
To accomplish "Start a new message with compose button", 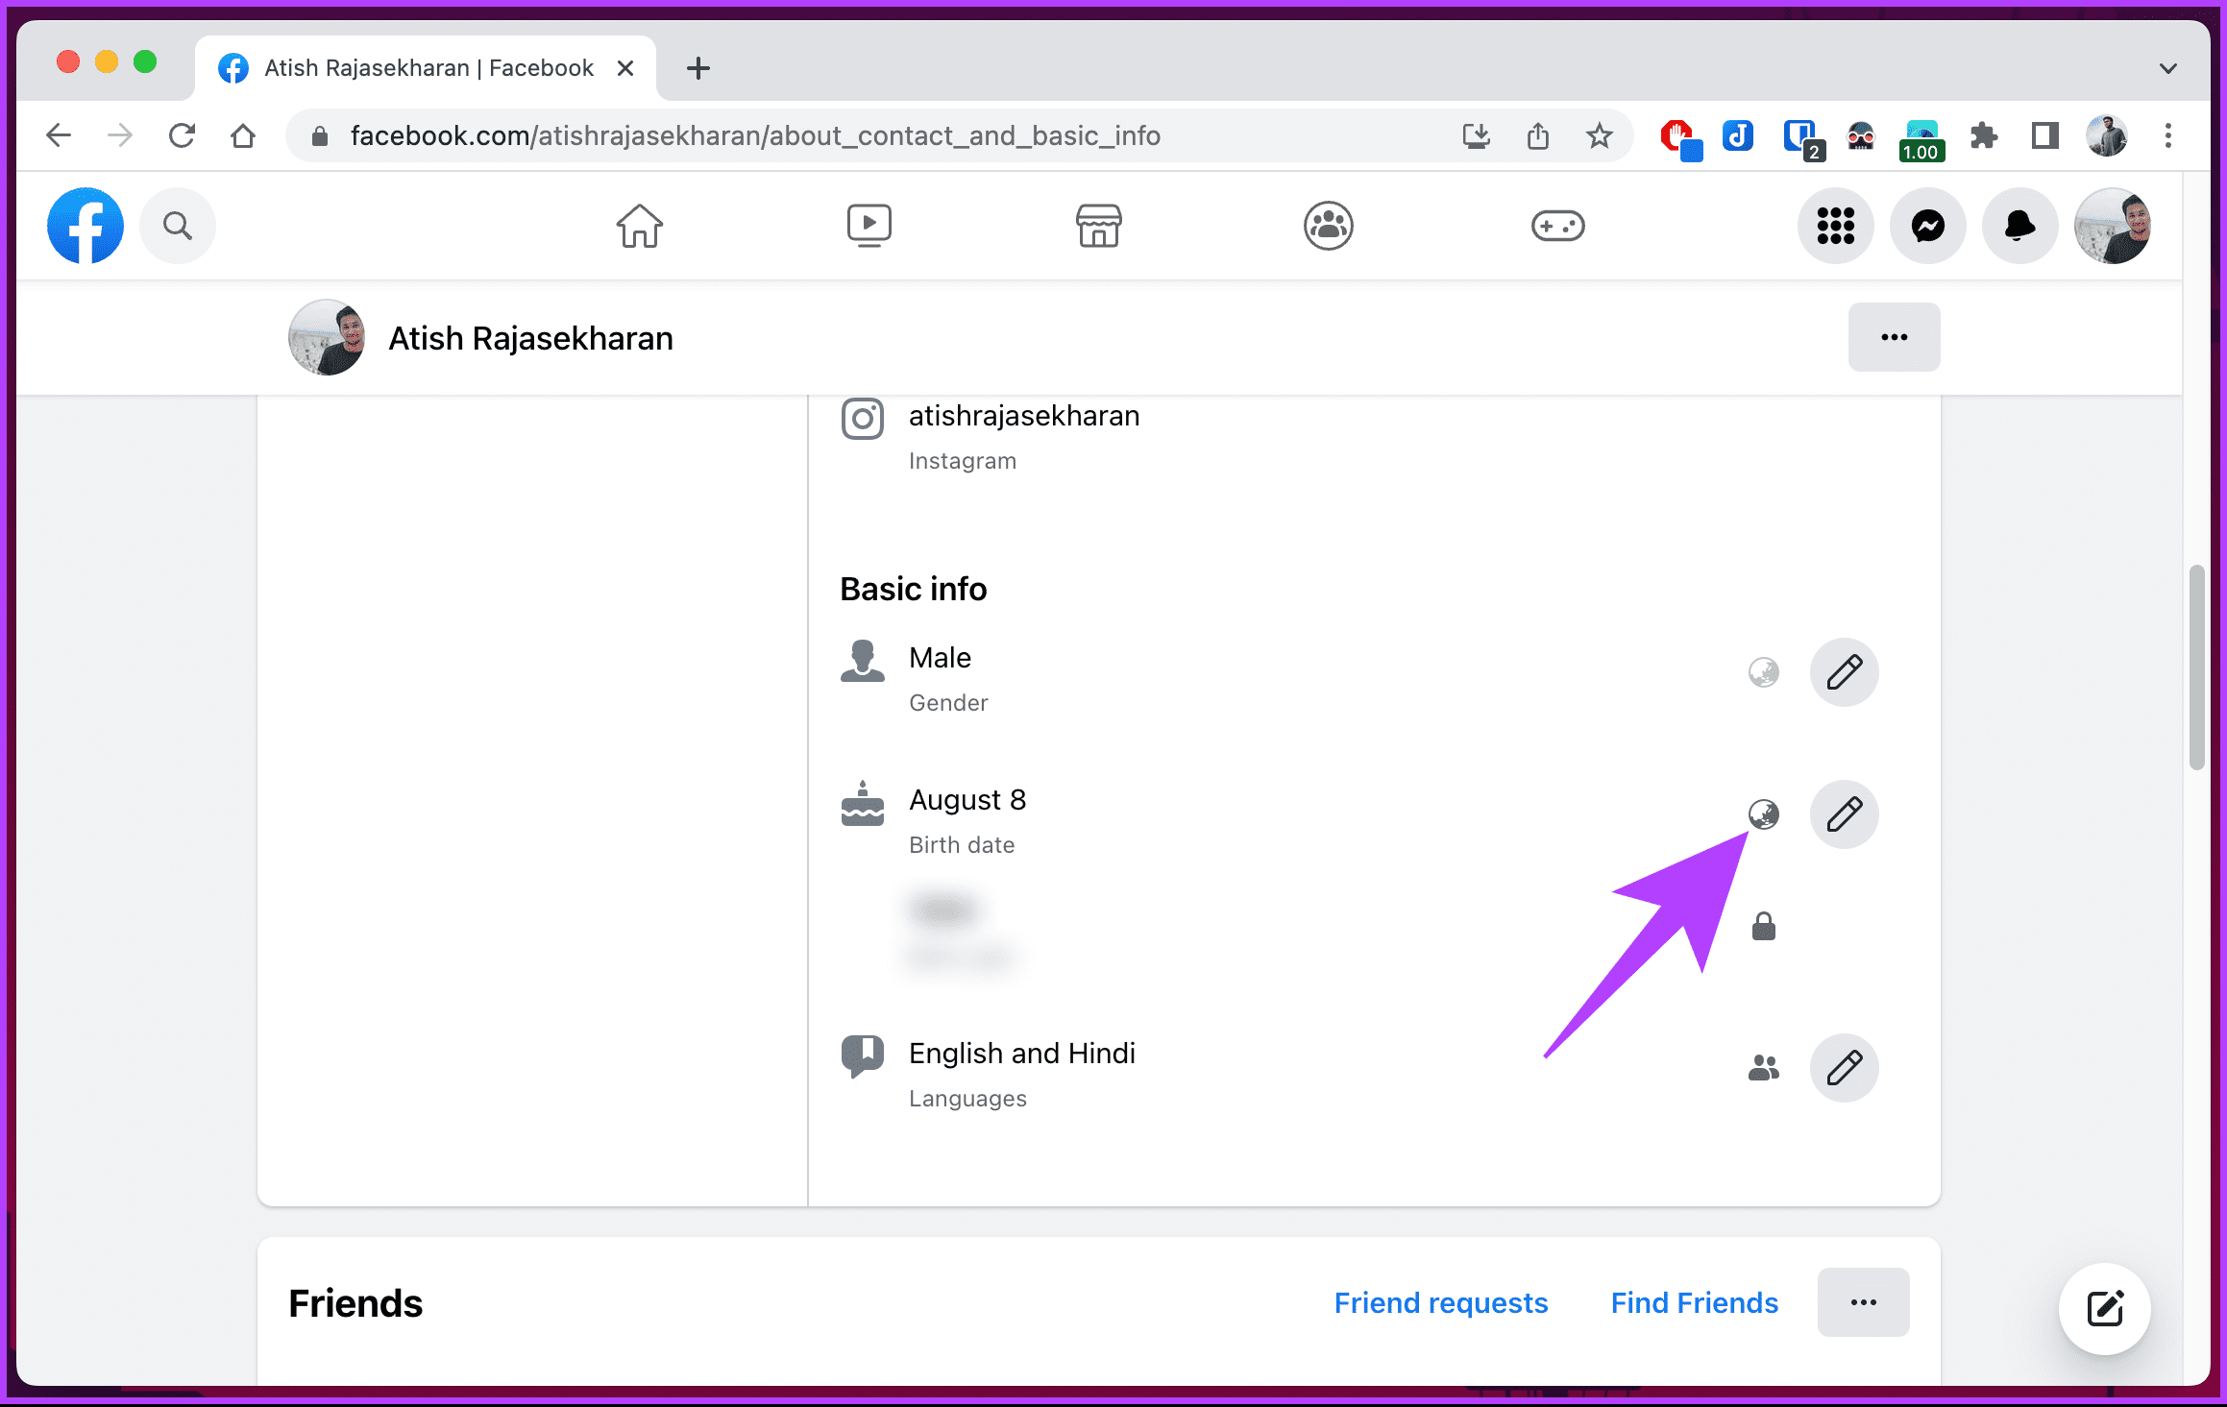I will coord(2105,1309).
